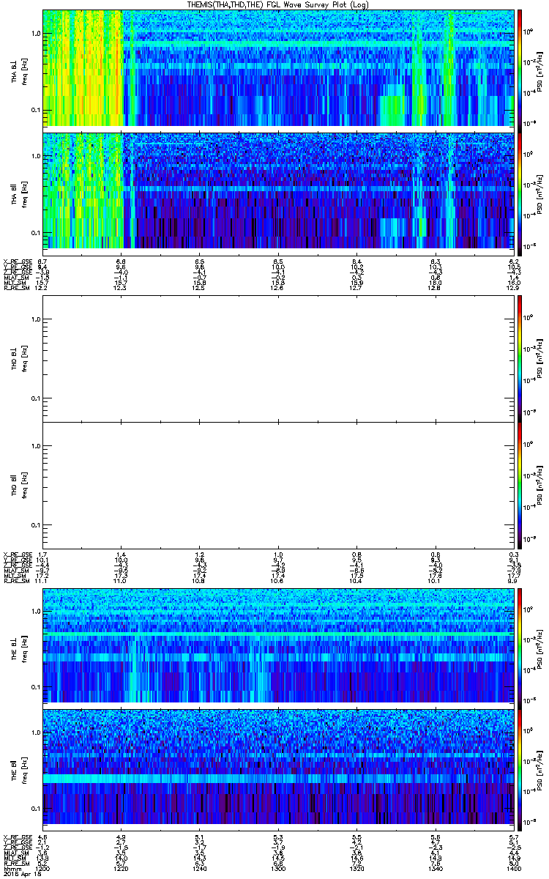The height and width of the screenshot is (879, 549).
Task: Click the '1340' time tick label
Action: click(436, 867)
